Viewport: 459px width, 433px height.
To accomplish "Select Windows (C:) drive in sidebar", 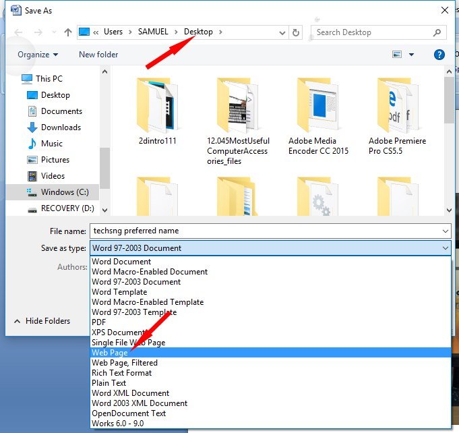I will pyautogui.click(x=66, y=192).
